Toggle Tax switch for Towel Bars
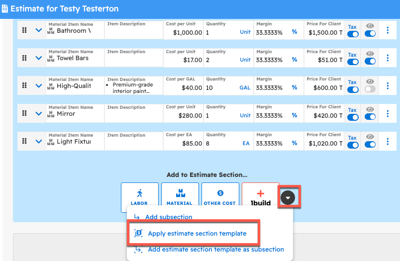400x261 pixels. pos(353,62)
